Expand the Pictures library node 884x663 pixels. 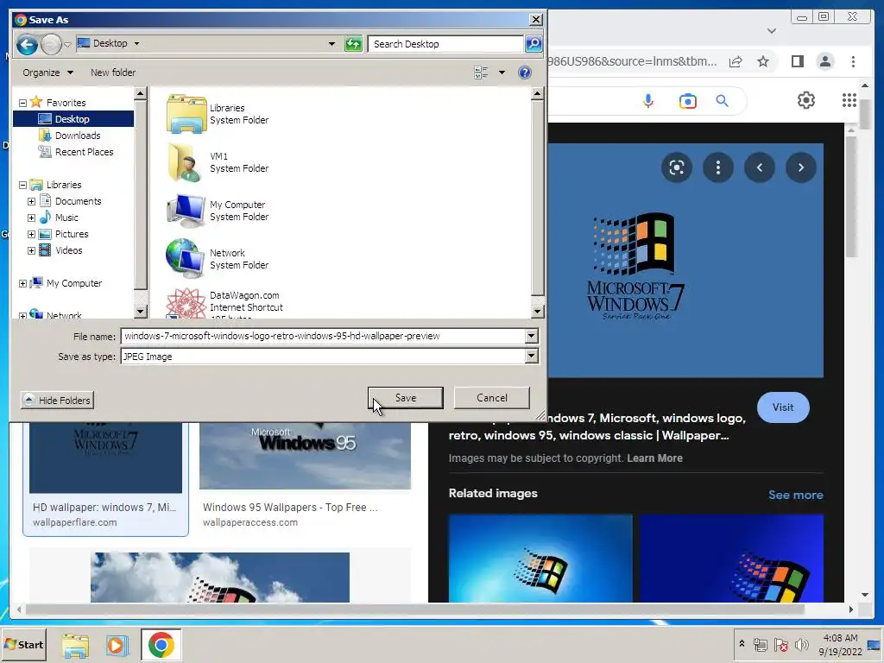pyautogui.click(x=32, y=234)
